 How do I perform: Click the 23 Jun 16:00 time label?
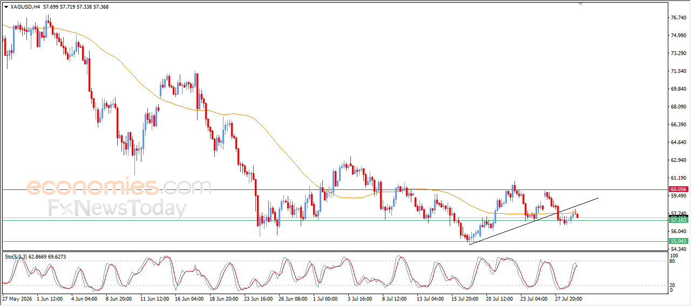pyautogui.click(x=258, y=298)
